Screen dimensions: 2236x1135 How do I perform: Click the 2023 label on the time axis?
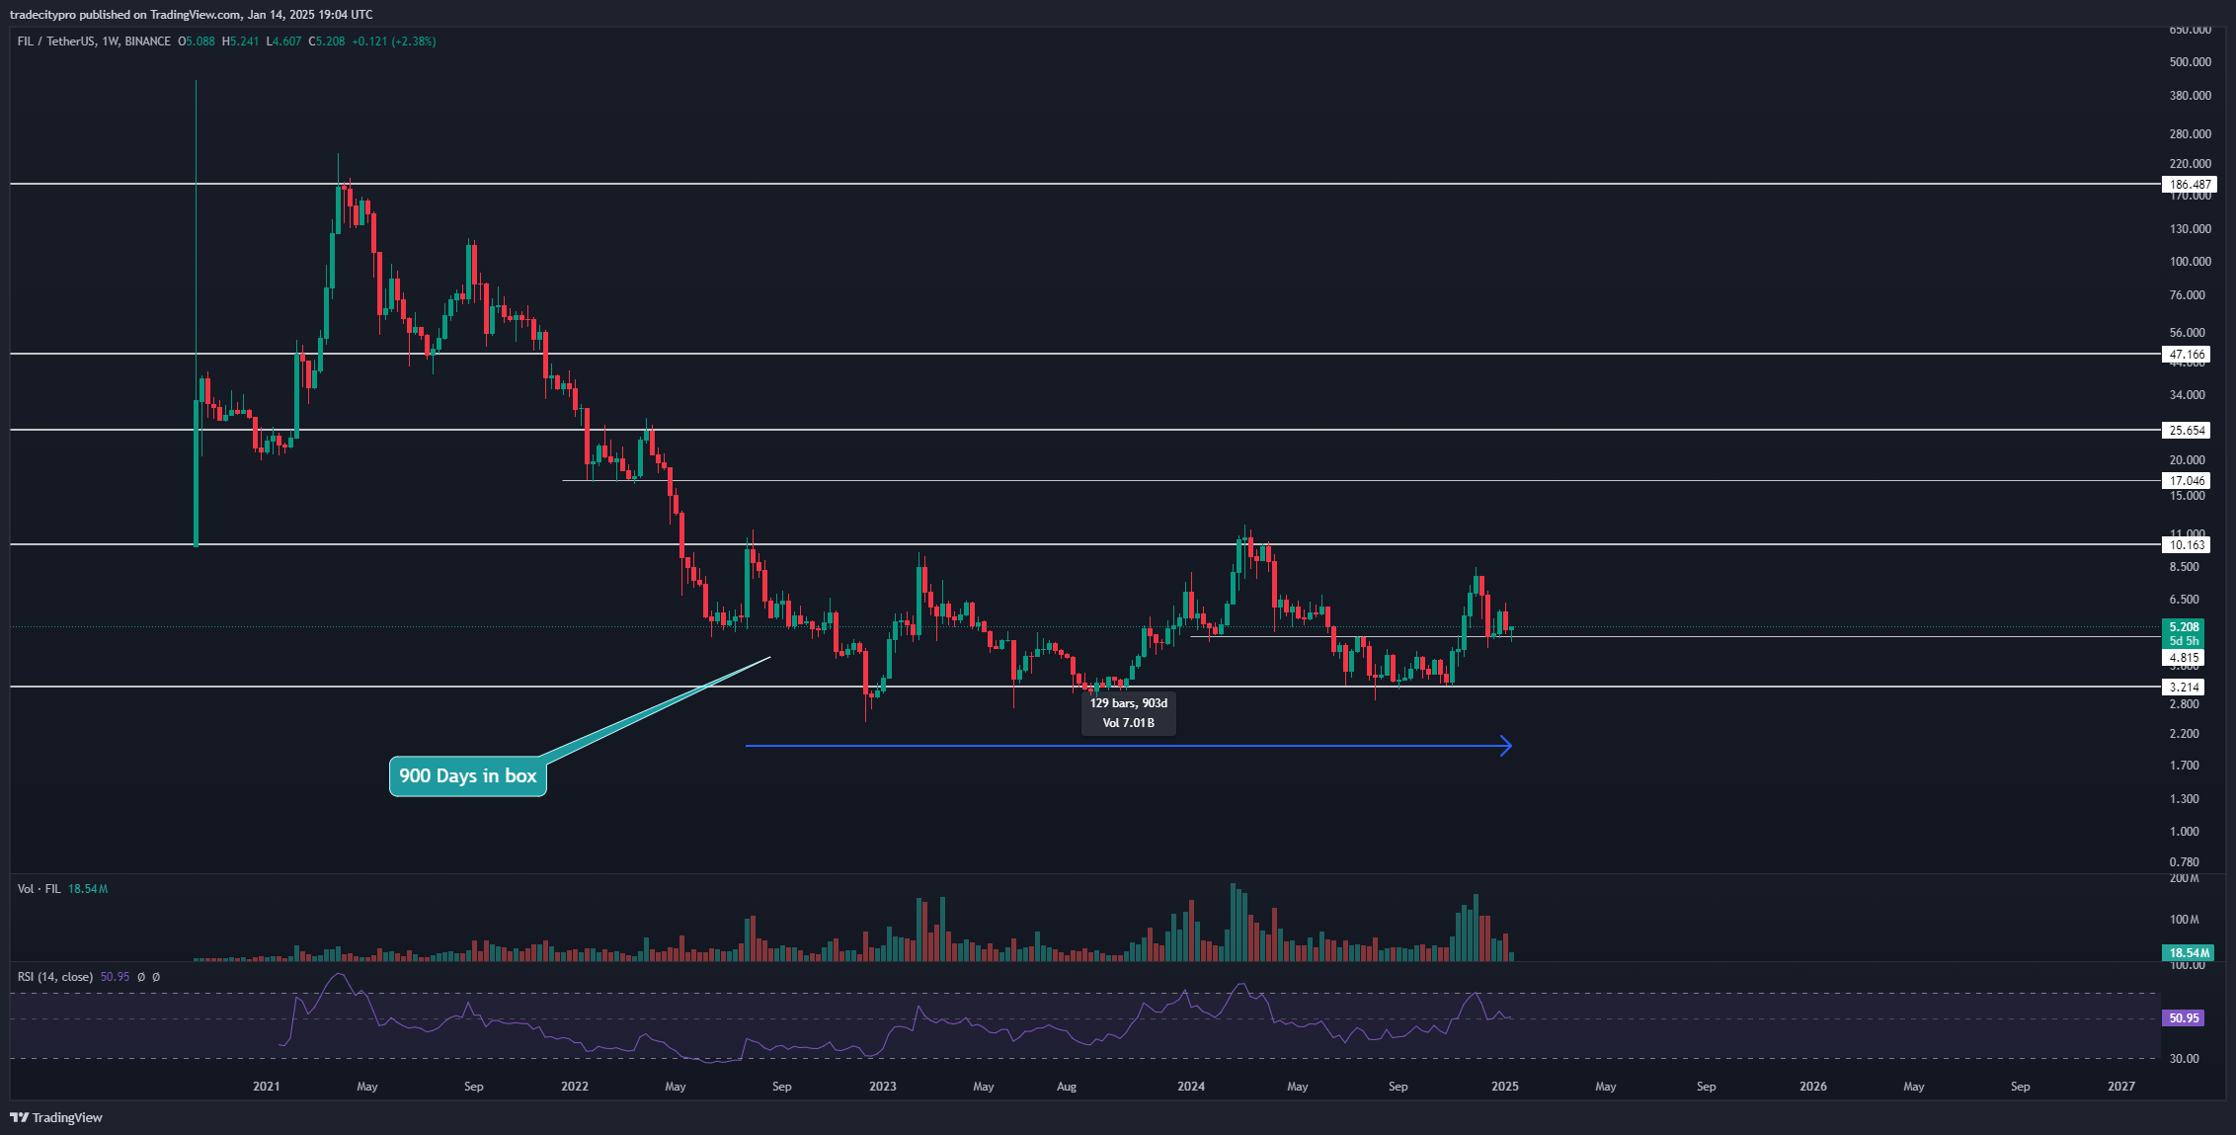click(x=883, y=1087)
